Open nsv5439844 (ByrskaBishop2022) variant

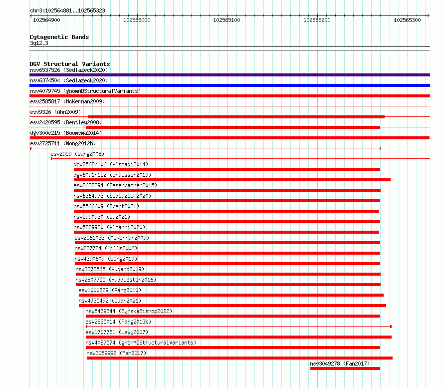129,311
